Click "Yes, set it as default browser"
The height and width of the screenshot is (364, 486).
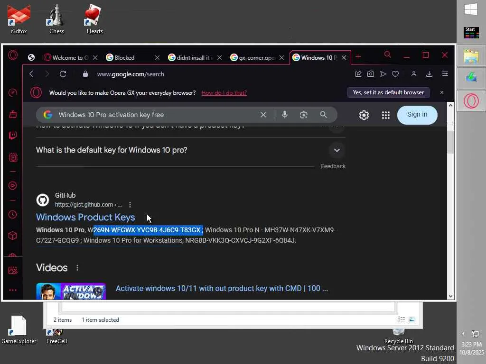(388, 92)
